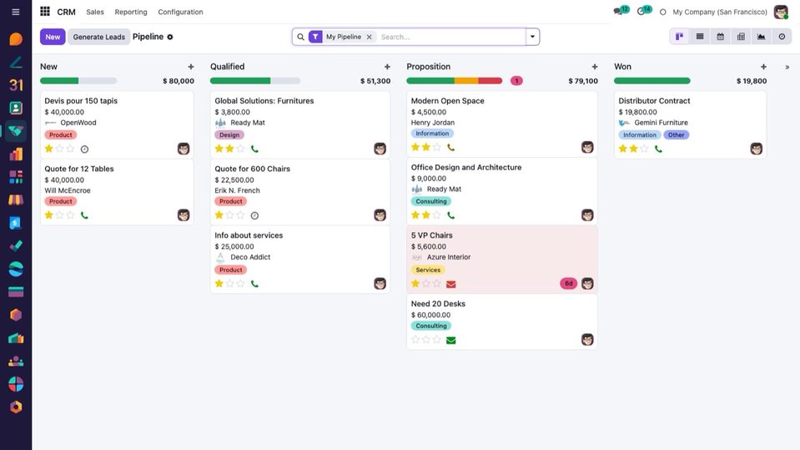
Task: Click the Proposition overdue count badge 1
Action: click(516, 81)
